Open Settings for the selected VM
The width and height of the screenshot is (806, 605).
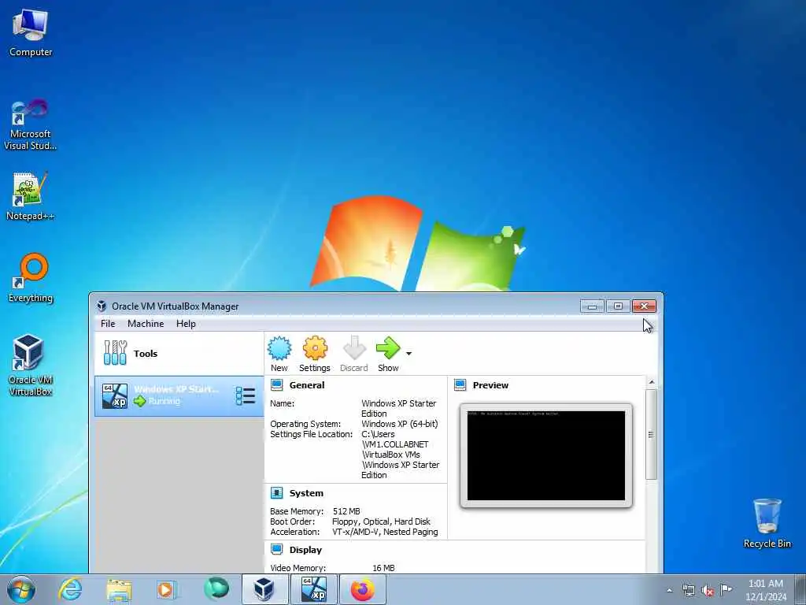tap(315, 354)
